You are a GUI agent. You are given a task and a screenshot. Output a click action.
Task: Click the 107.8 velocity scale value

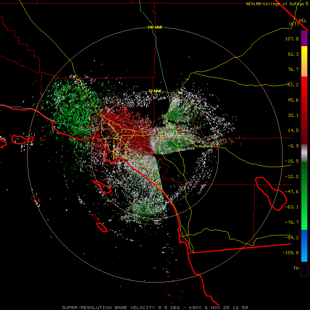[x=292, y=39]
